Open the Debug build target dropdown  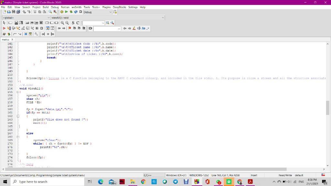97,12
